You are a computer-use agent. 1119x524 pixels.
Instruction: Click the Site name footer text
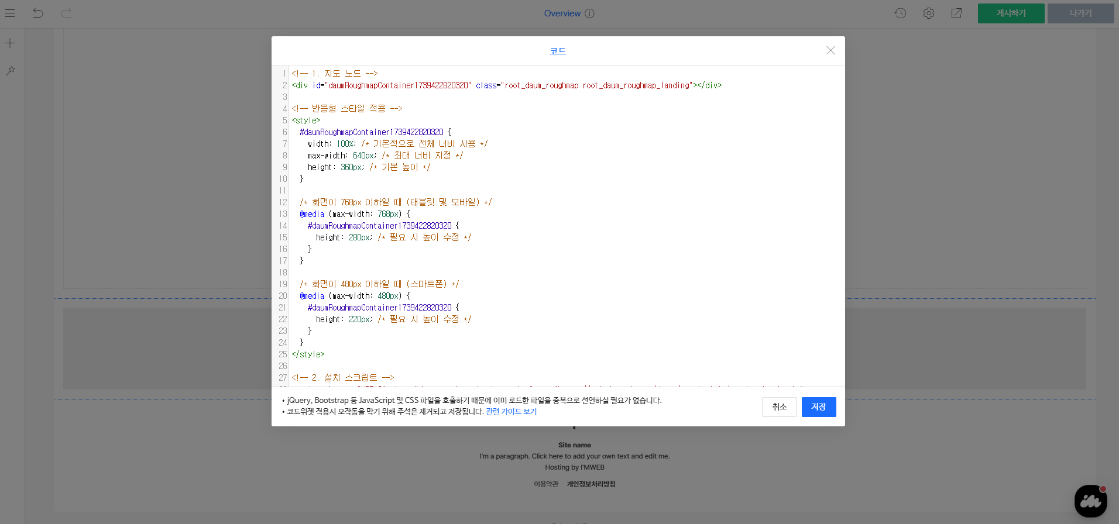575,445
